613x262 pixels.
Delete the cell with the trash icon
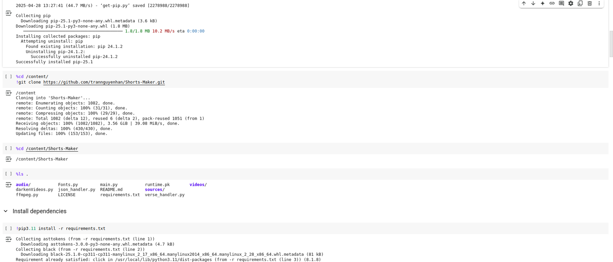[x=590, y=3]
